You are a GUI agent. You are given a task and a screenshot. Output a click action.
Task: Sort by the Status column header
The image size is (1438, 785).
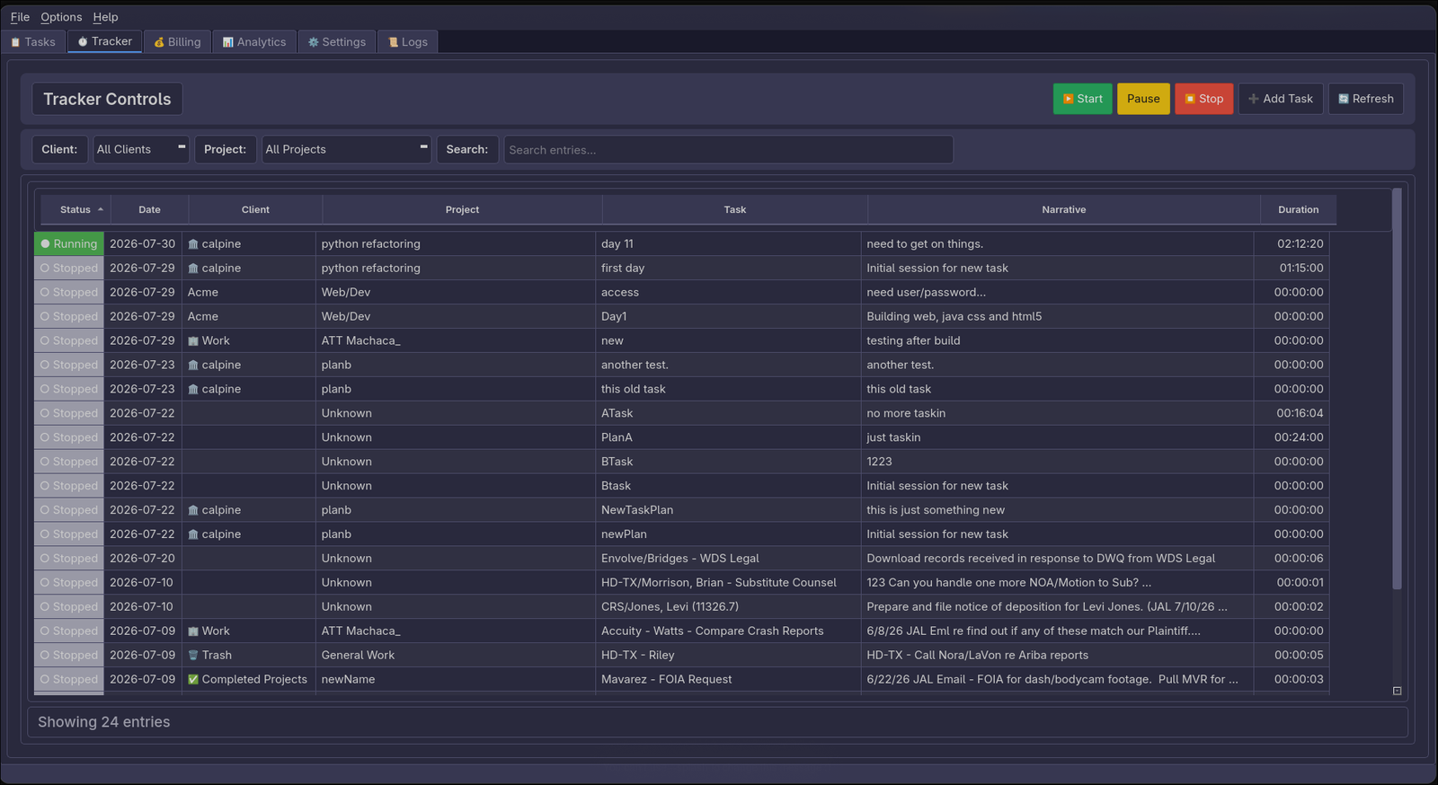tap(75, 209)
